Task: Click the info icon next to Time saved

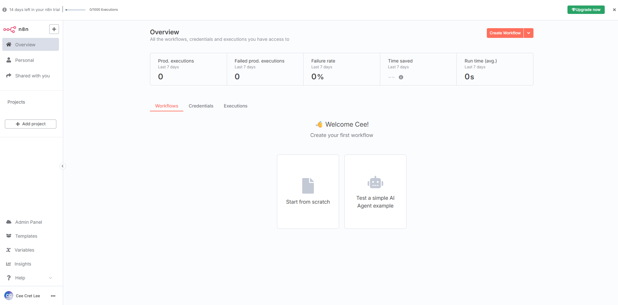Action: pyautogui.click(x=401, y=77)
